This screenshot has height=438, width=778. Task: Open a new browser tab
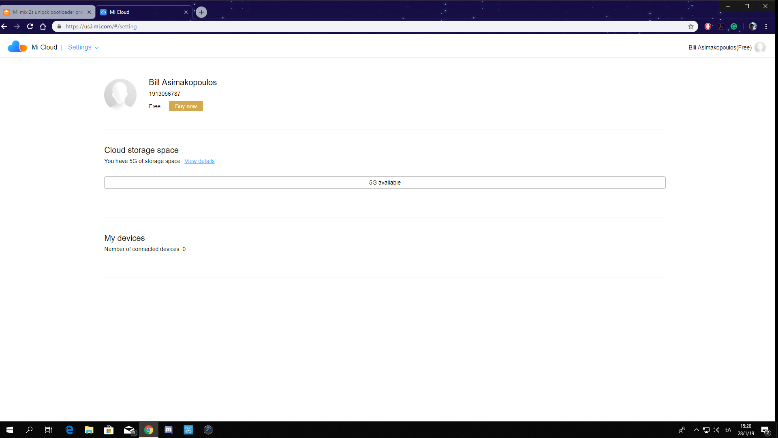(201, 12)
